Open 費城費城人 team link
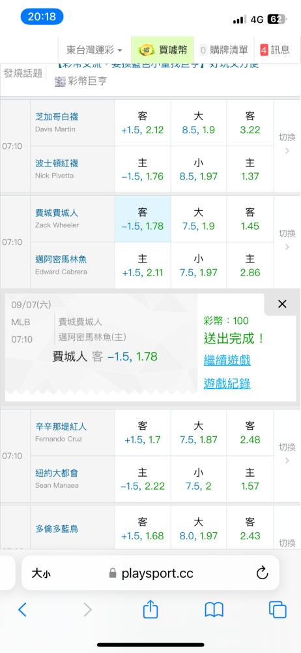301x653 pixels. [x=57, y=214]
